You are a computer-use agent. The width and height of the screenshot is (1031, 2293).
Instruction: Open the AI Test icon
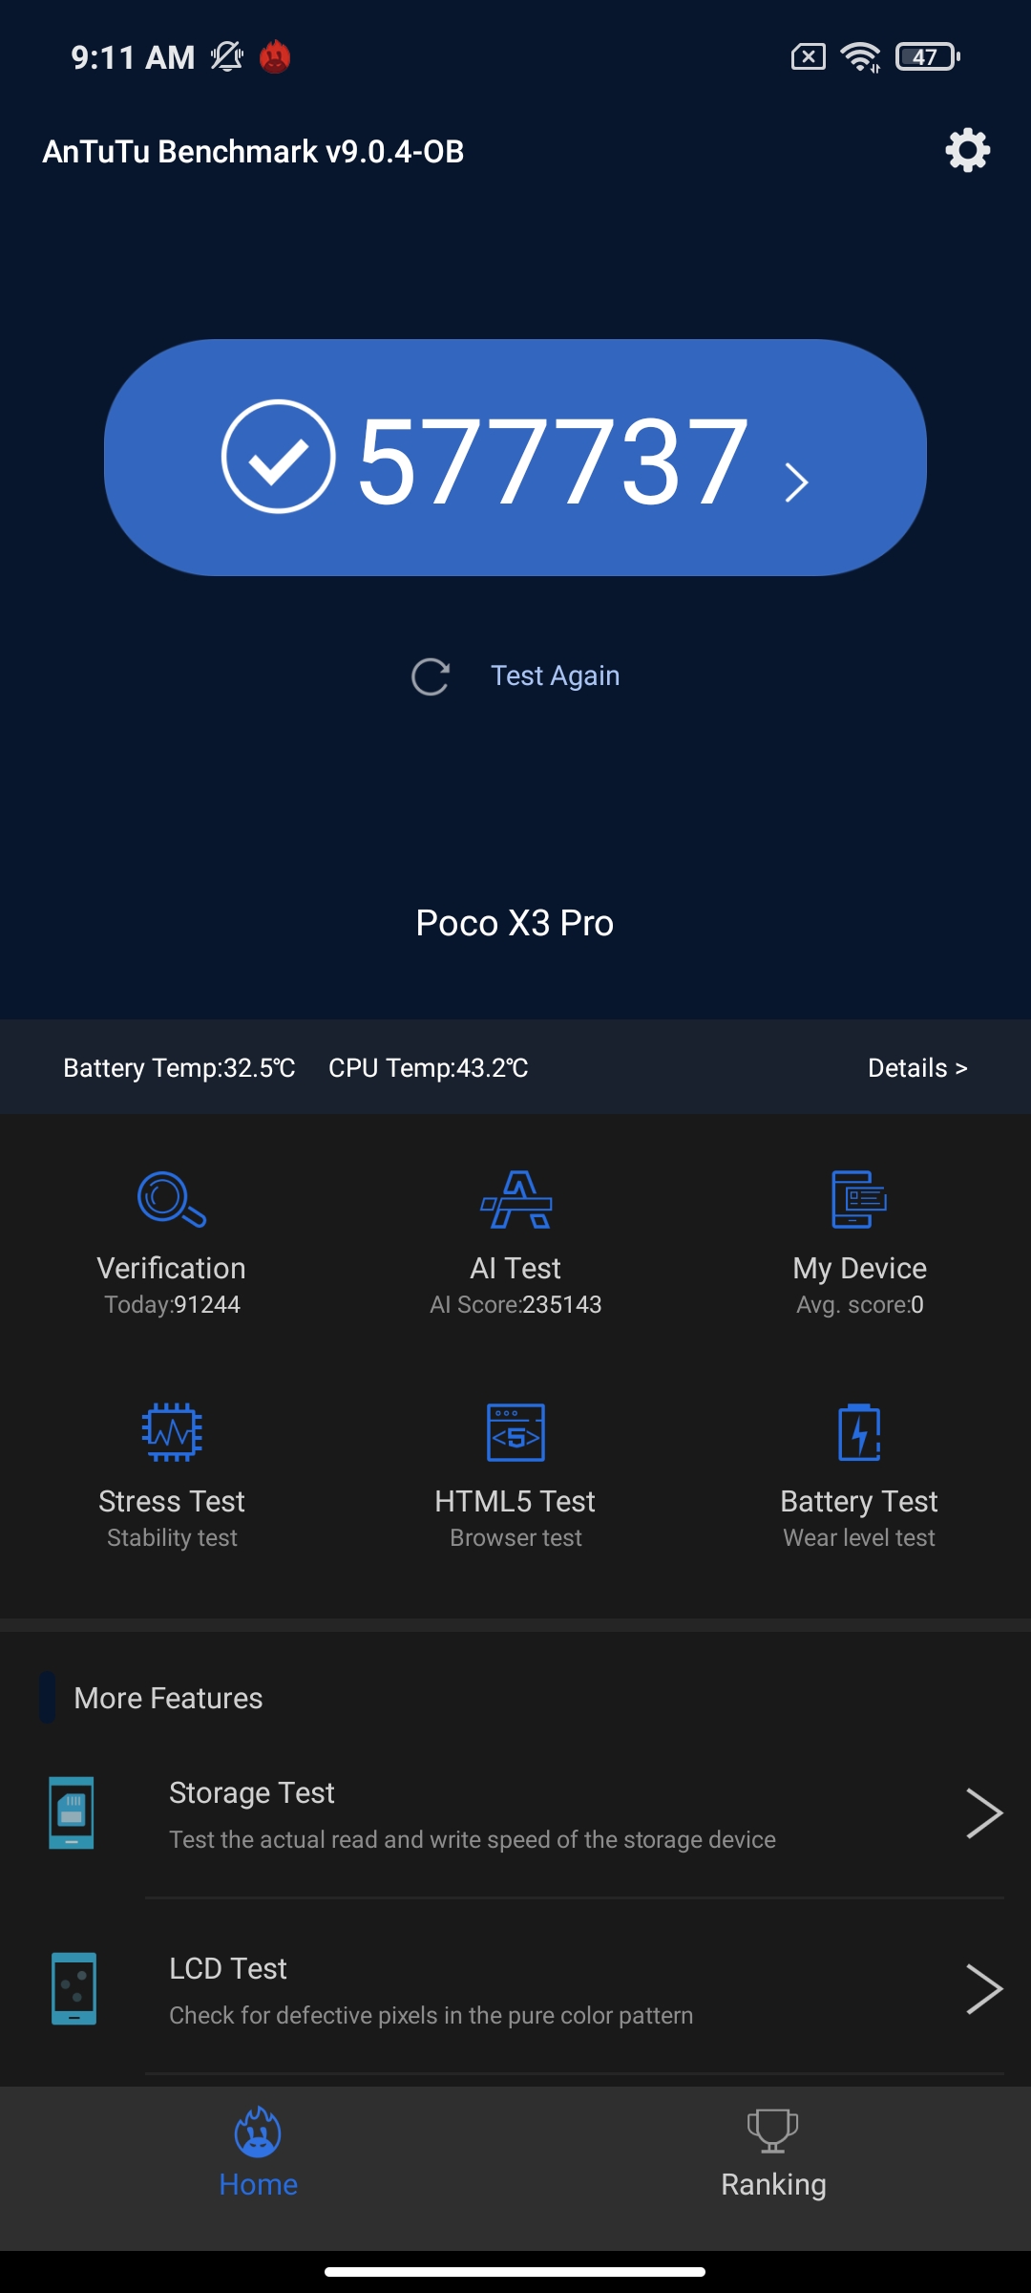(x=515, y=1199)
